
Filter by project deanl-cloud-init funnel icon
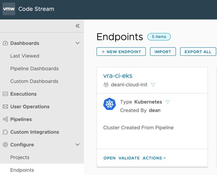tap(153, 85)
